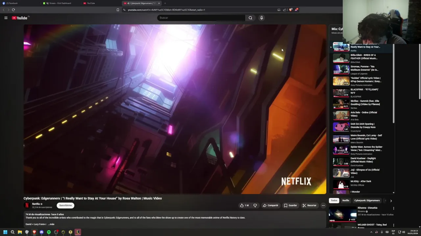Click the video title text
This screenshot has height=236, width=421.
tap(92, 198)
